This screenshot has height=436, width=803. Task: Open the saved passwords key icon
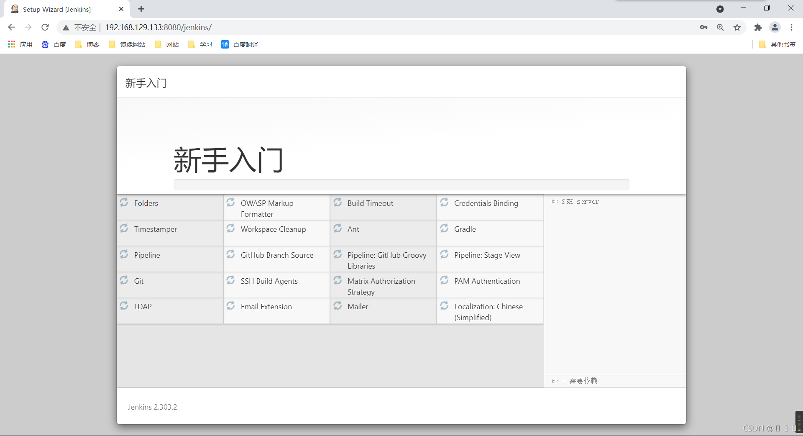pos(703,27)
